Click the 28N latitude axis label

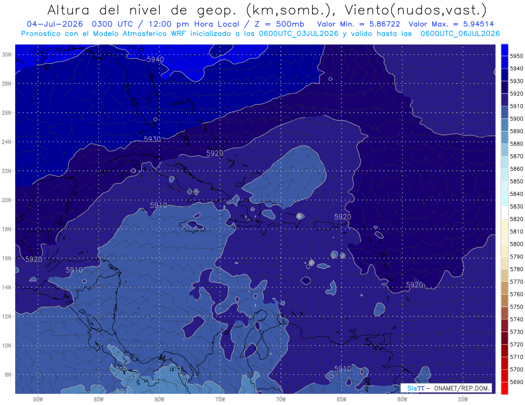point(7,83)
